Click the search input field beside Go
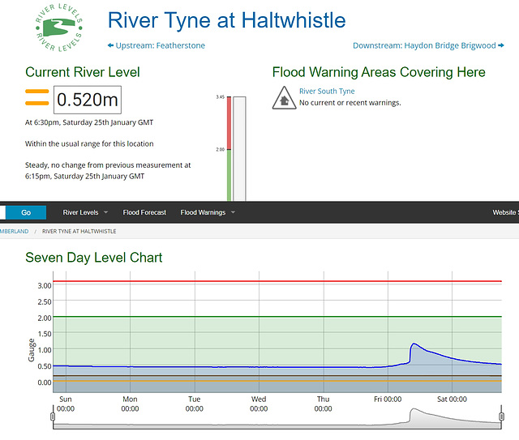Image resolution: width=519 pixels, height=440 pixels. (x=2, y=212)
